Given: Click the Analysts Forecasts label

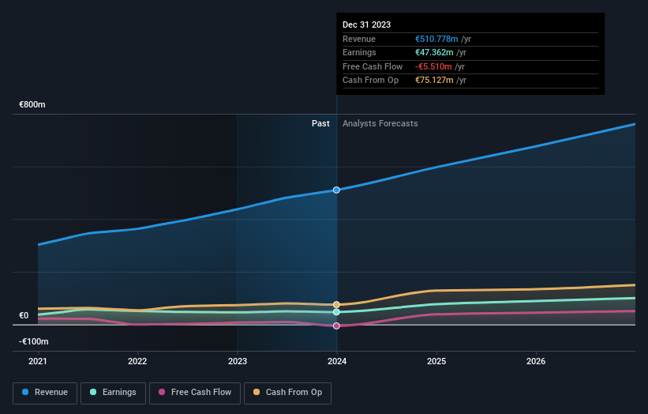Looking at the screenshot, I should [x=380, y=124].
